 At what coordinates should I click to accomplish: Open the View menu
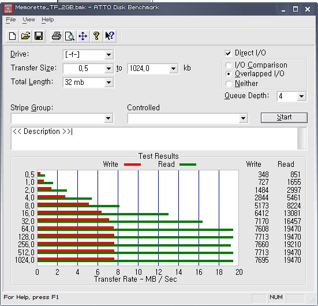pyautogui.click(x=29, y=20)
